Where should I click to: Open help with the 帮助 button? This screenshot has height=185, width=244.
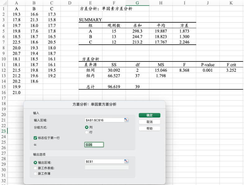click(x=149, y=129)
